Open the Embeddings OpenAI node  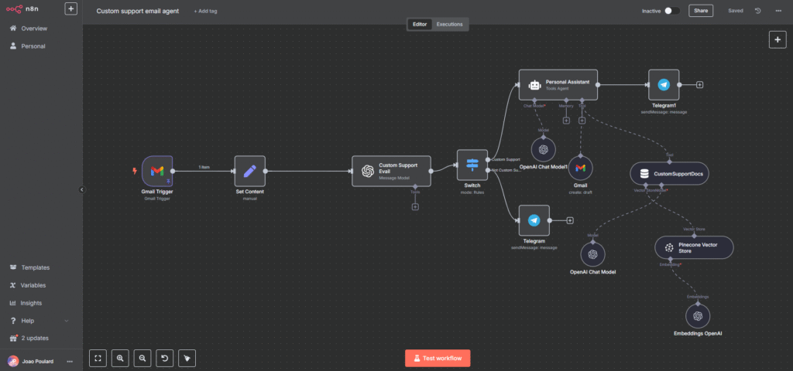[x=698, y=315]
